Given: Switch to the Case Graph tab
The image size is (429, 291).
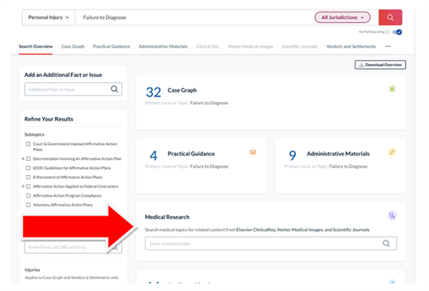Looking at the screenshot, I should tap(73, 46).
